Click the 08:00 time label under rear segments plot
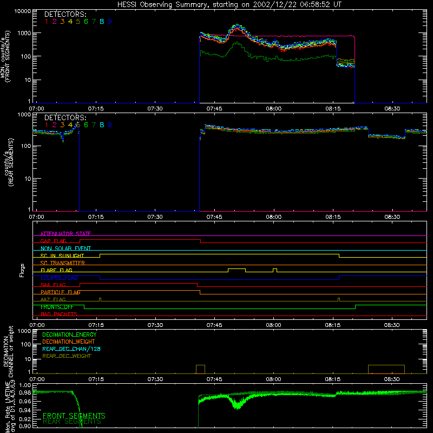433x433 pixels. [x=274, y=217]
